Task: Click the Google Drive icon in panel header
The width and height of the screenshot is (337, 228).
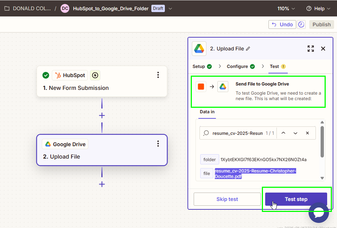Action: 199,49
